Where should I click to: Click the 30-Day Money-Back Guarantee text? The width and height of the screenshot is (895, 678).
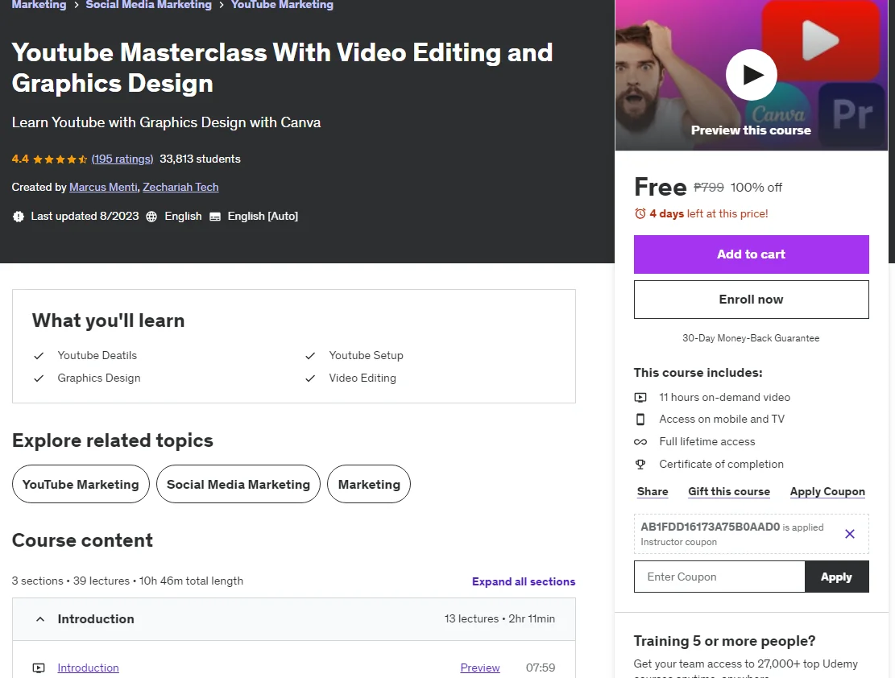click(x=751, y=338)
